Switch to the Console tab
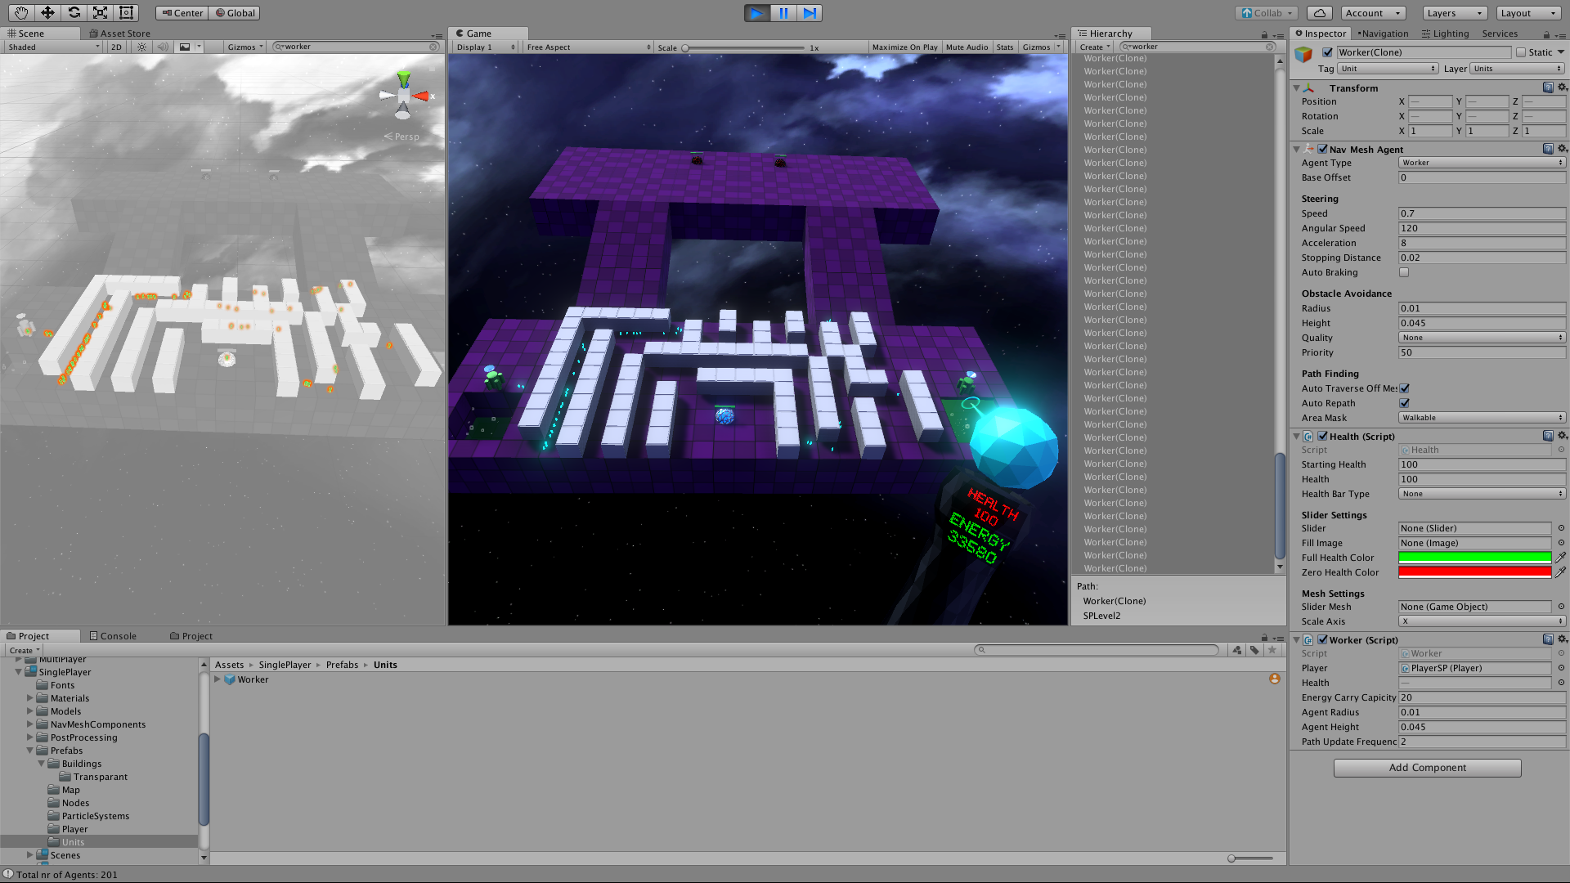 click(113, 636)
